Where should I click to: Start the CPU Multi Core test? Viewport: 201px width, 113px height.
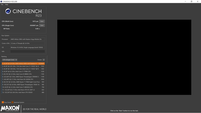[42, 22]
